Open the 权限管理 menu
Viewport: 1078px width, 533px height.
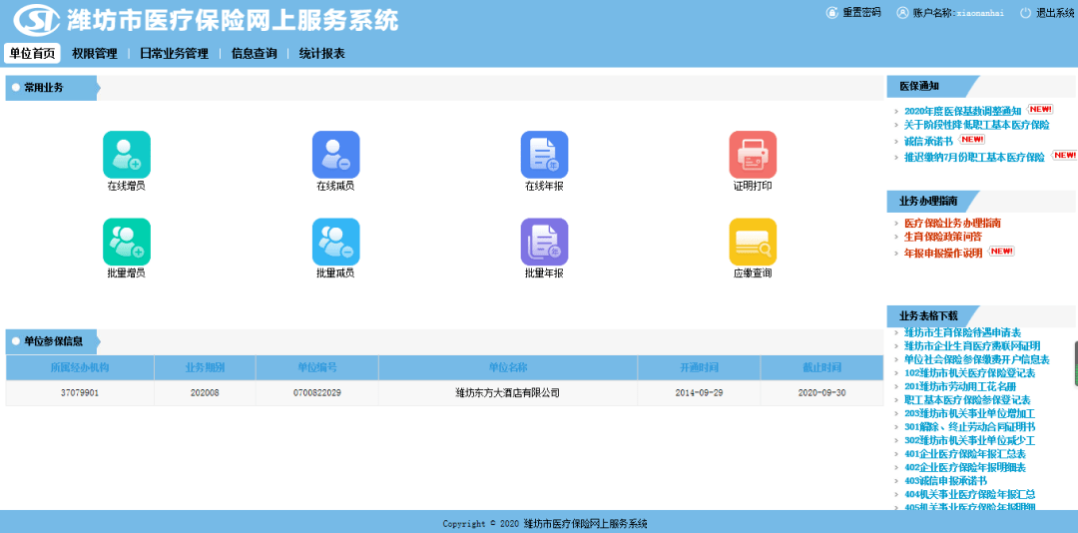click(95, 54)
